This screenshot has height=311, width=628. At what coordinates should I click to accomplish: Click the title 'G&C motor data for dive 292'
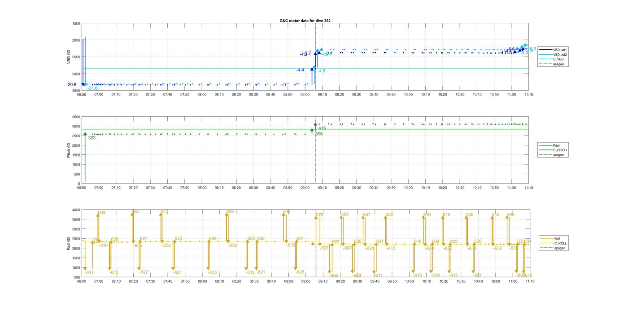pos(305,21)
